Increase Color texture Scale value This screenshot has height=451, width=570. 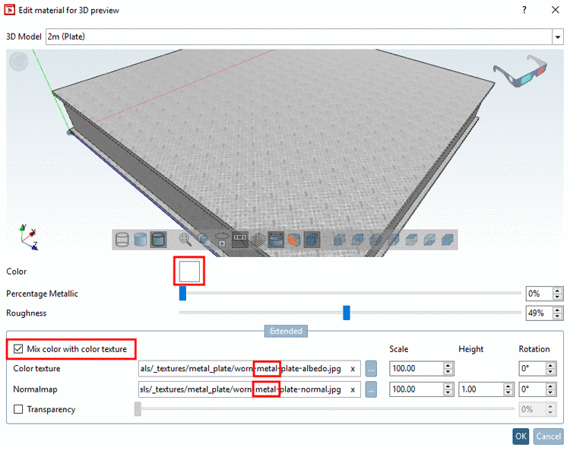click(448, 366)
